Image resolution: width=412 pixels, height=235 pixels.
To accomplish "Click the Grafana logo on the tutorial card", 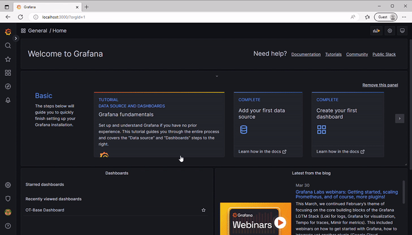I will coord(104,154).
